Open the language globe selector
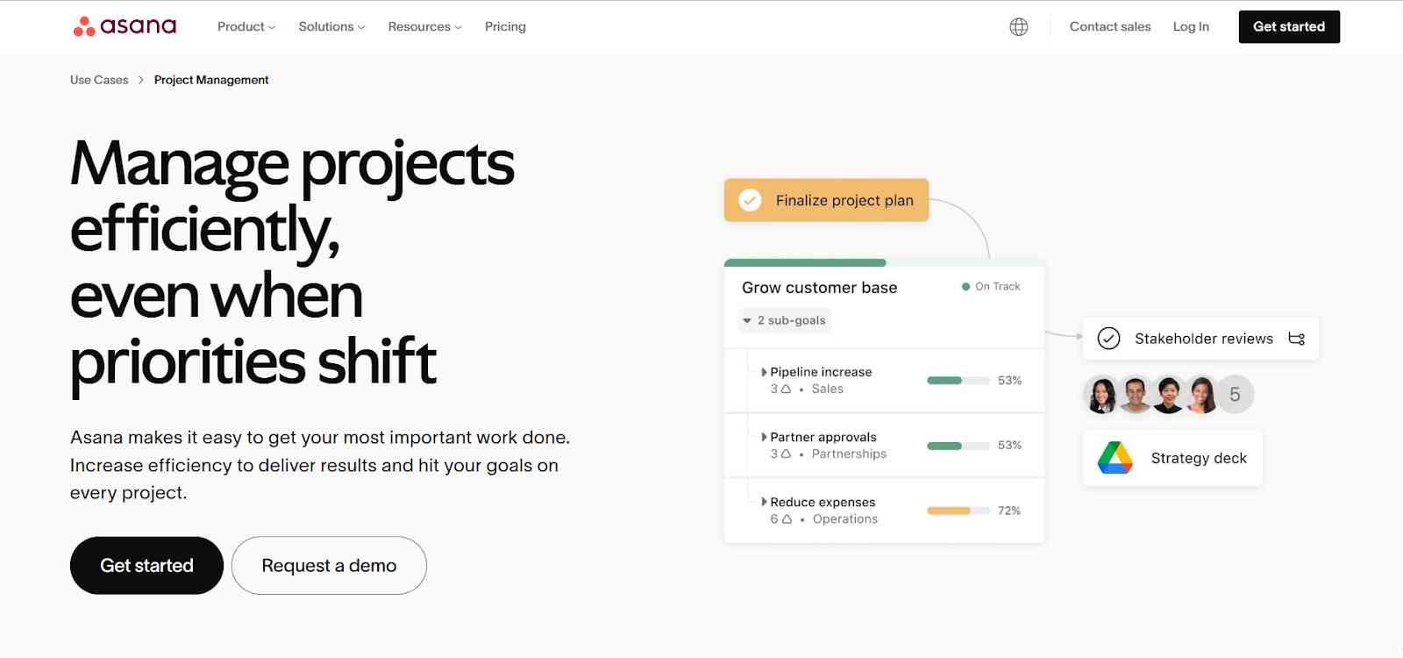1403x658 pixels. click(1018, 27)
